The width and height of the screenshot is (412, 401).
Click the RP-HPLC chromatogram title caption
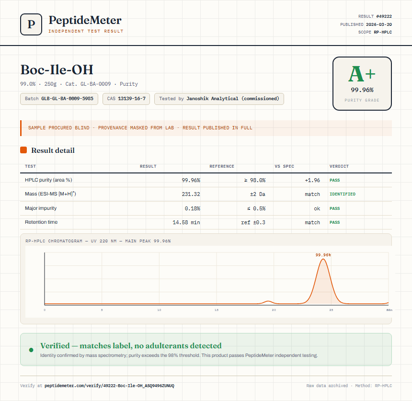click(98, 241)
